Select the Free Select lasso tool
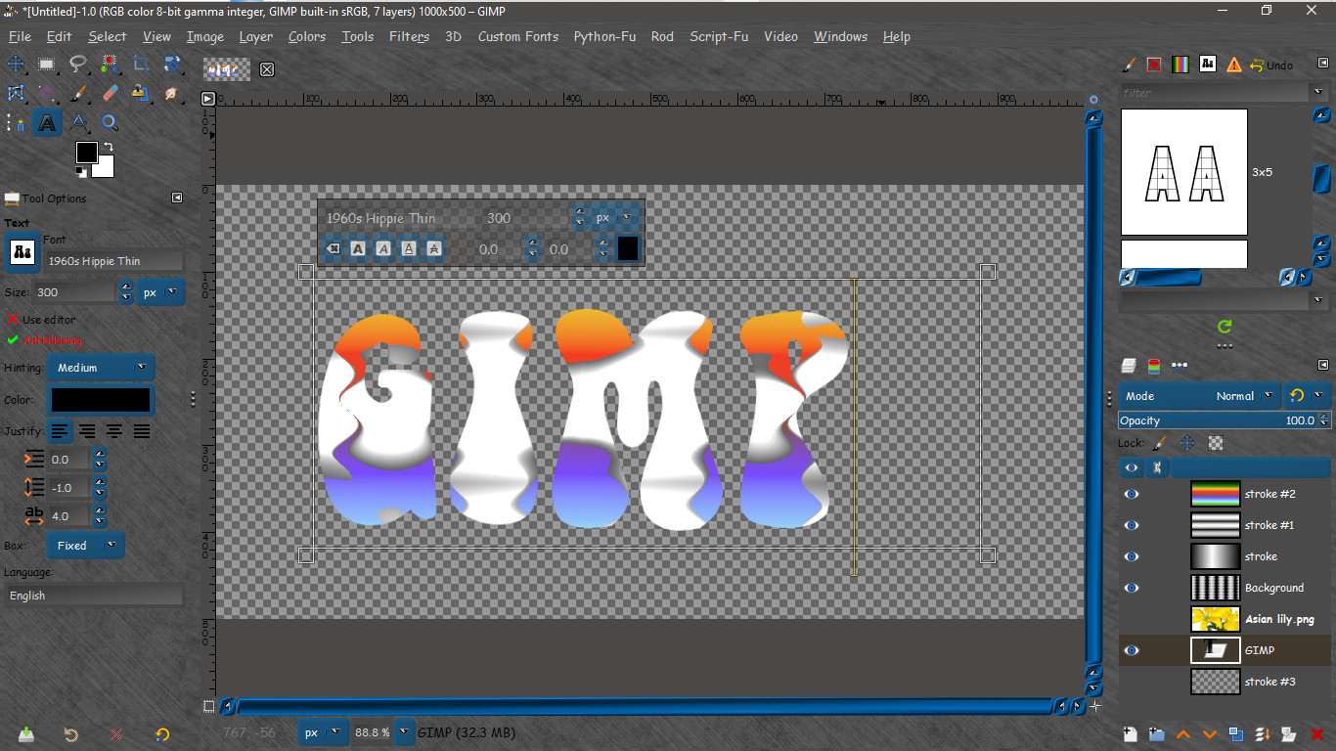Screen dimensions: 1336x751 tap(78, 65)
